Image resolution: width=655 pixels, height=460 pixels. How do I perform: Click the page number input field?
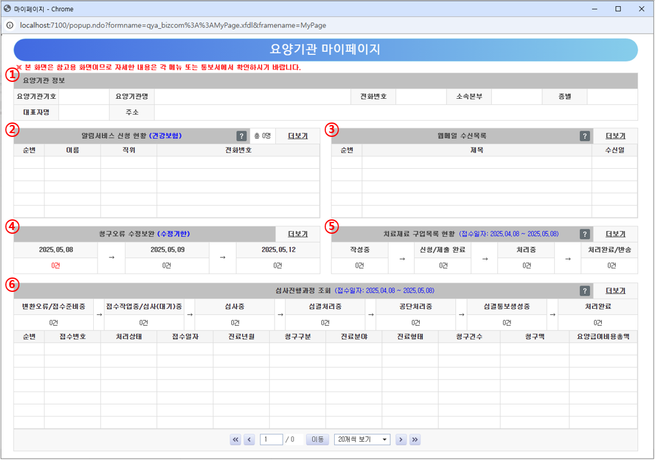coord(271,439)
